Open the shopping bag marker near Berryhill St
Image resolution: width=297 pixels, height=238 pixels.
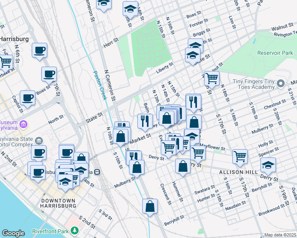coord(150,206)
